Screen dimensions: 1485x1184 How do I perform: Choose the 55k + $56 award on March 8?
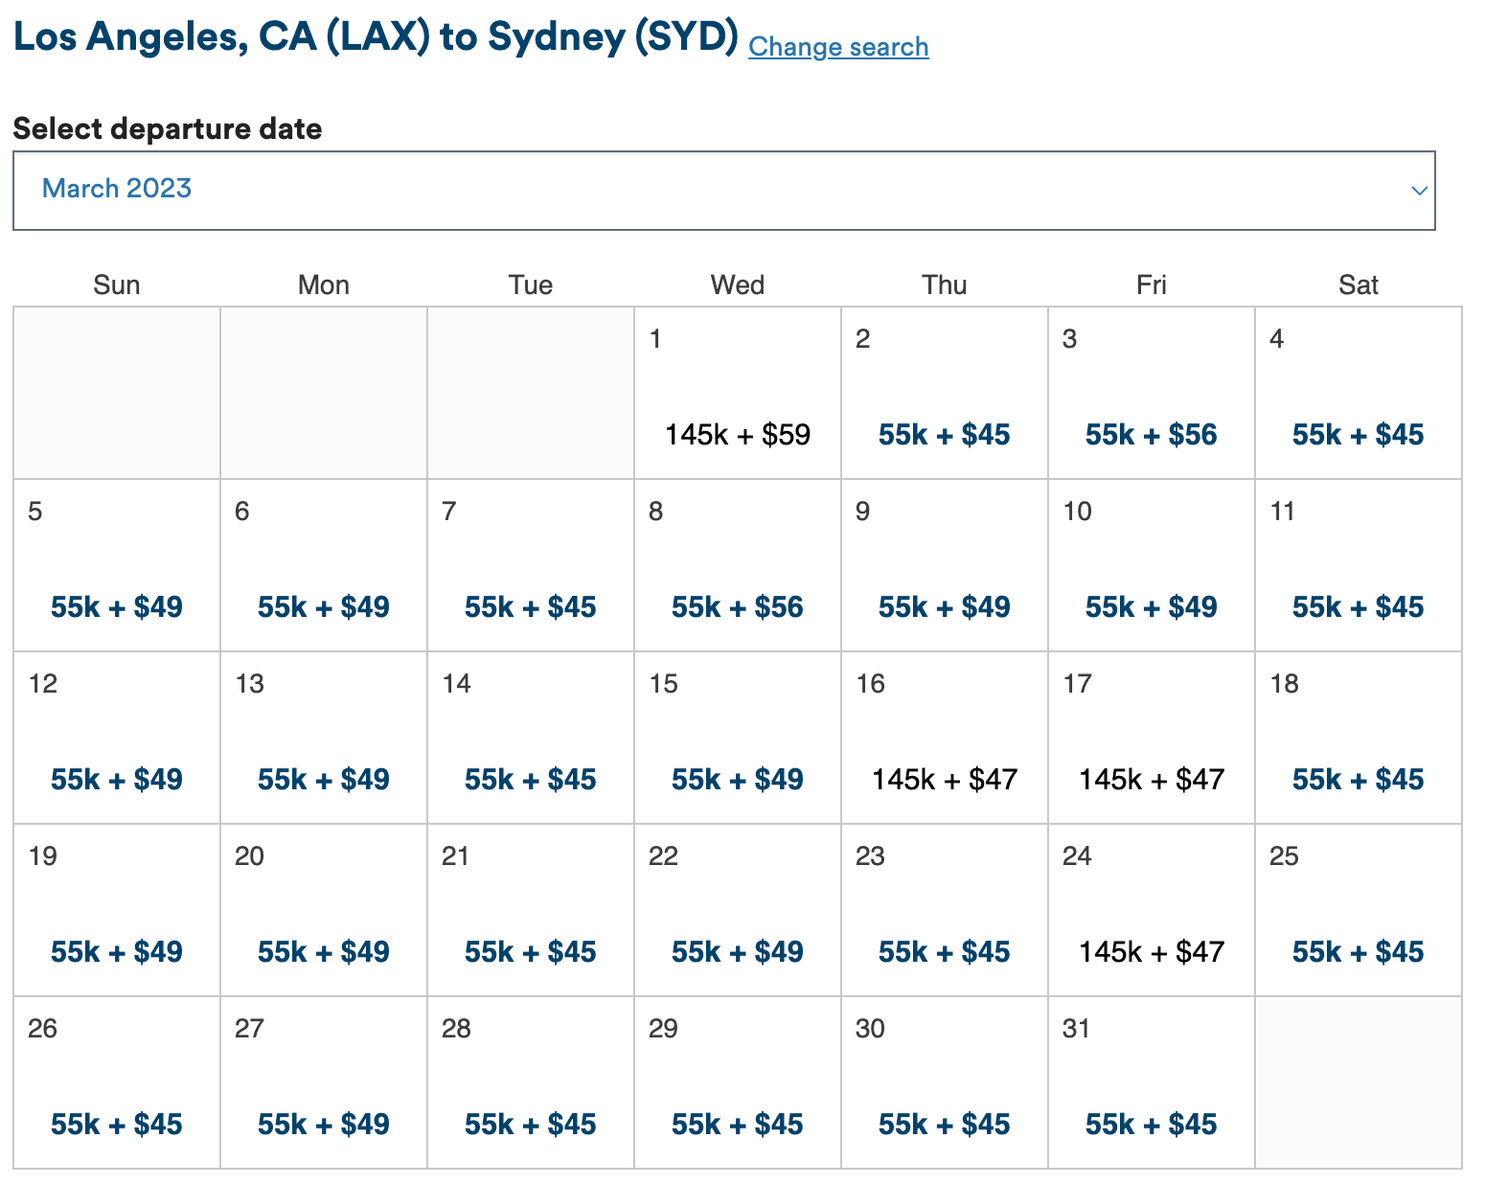click(x=737, y=606)
